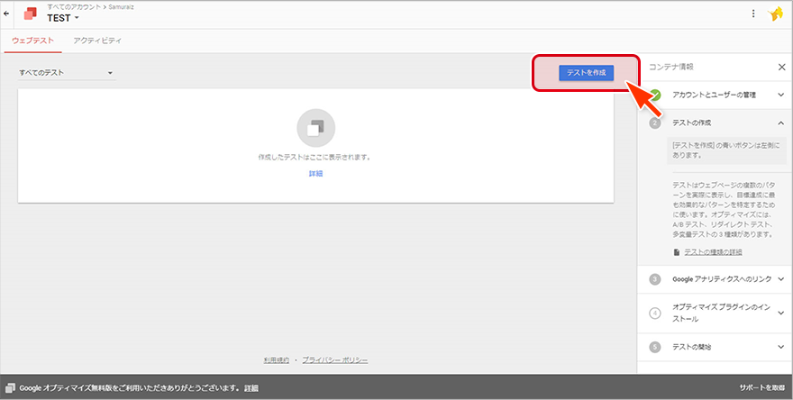
Task: Click step 4 circle for プラグインのインストール
Action: [x=655, y=313]
